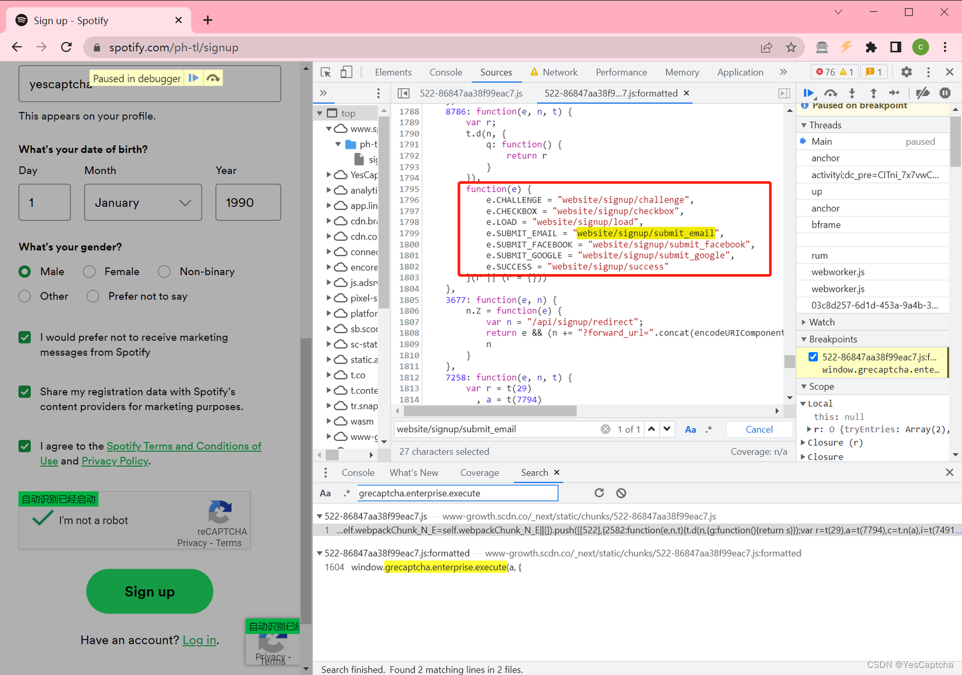The height and width of the screenshot is (675, 962).
Task: Collapse the top frame tree node
Action: (x=320, y=113)
